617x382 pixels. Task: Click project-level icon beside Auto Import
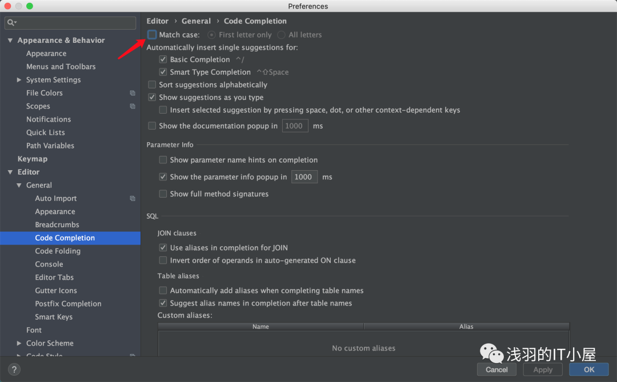(133, 199)
